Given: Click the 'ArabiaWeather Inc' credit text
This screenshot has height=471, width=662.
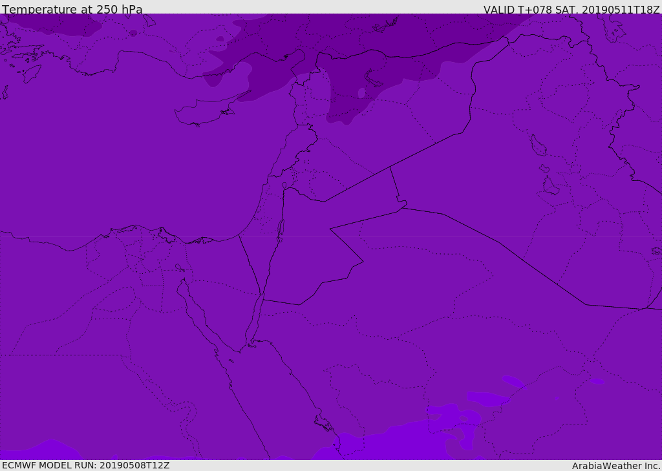Looking at the screenshot, I should click(615, 466).
